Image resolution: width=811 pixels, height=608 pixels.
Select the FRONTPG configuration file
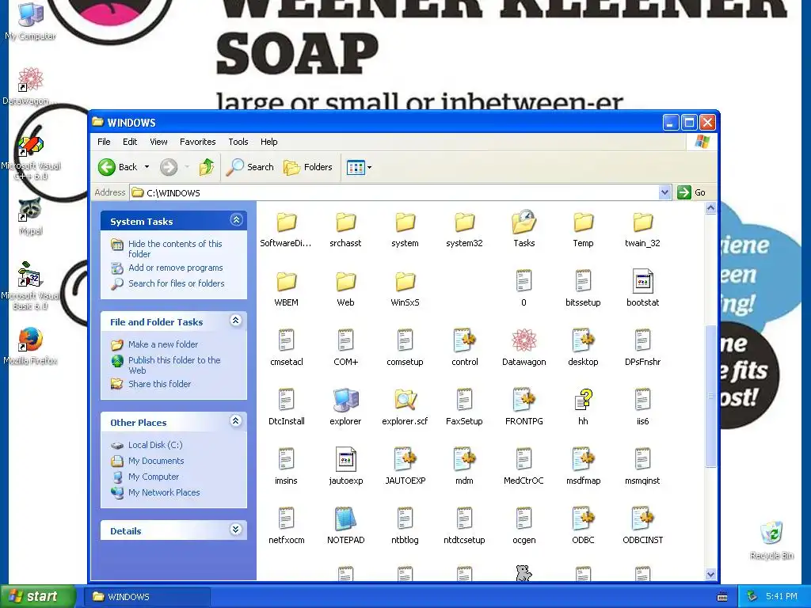[x=524, y=400]
